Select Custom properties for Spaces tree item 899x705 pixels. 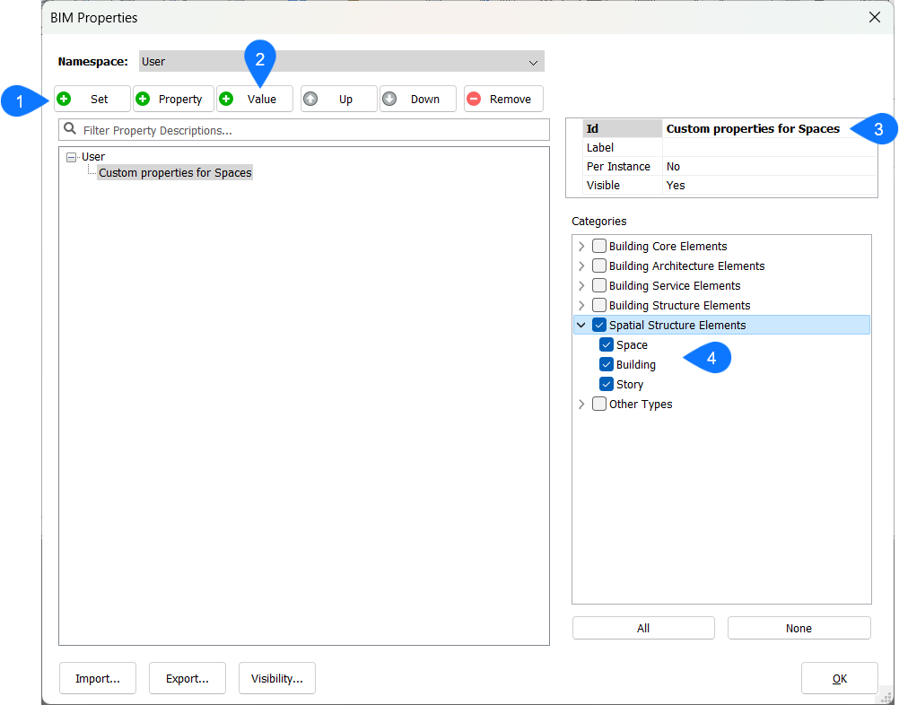point(175,172)
